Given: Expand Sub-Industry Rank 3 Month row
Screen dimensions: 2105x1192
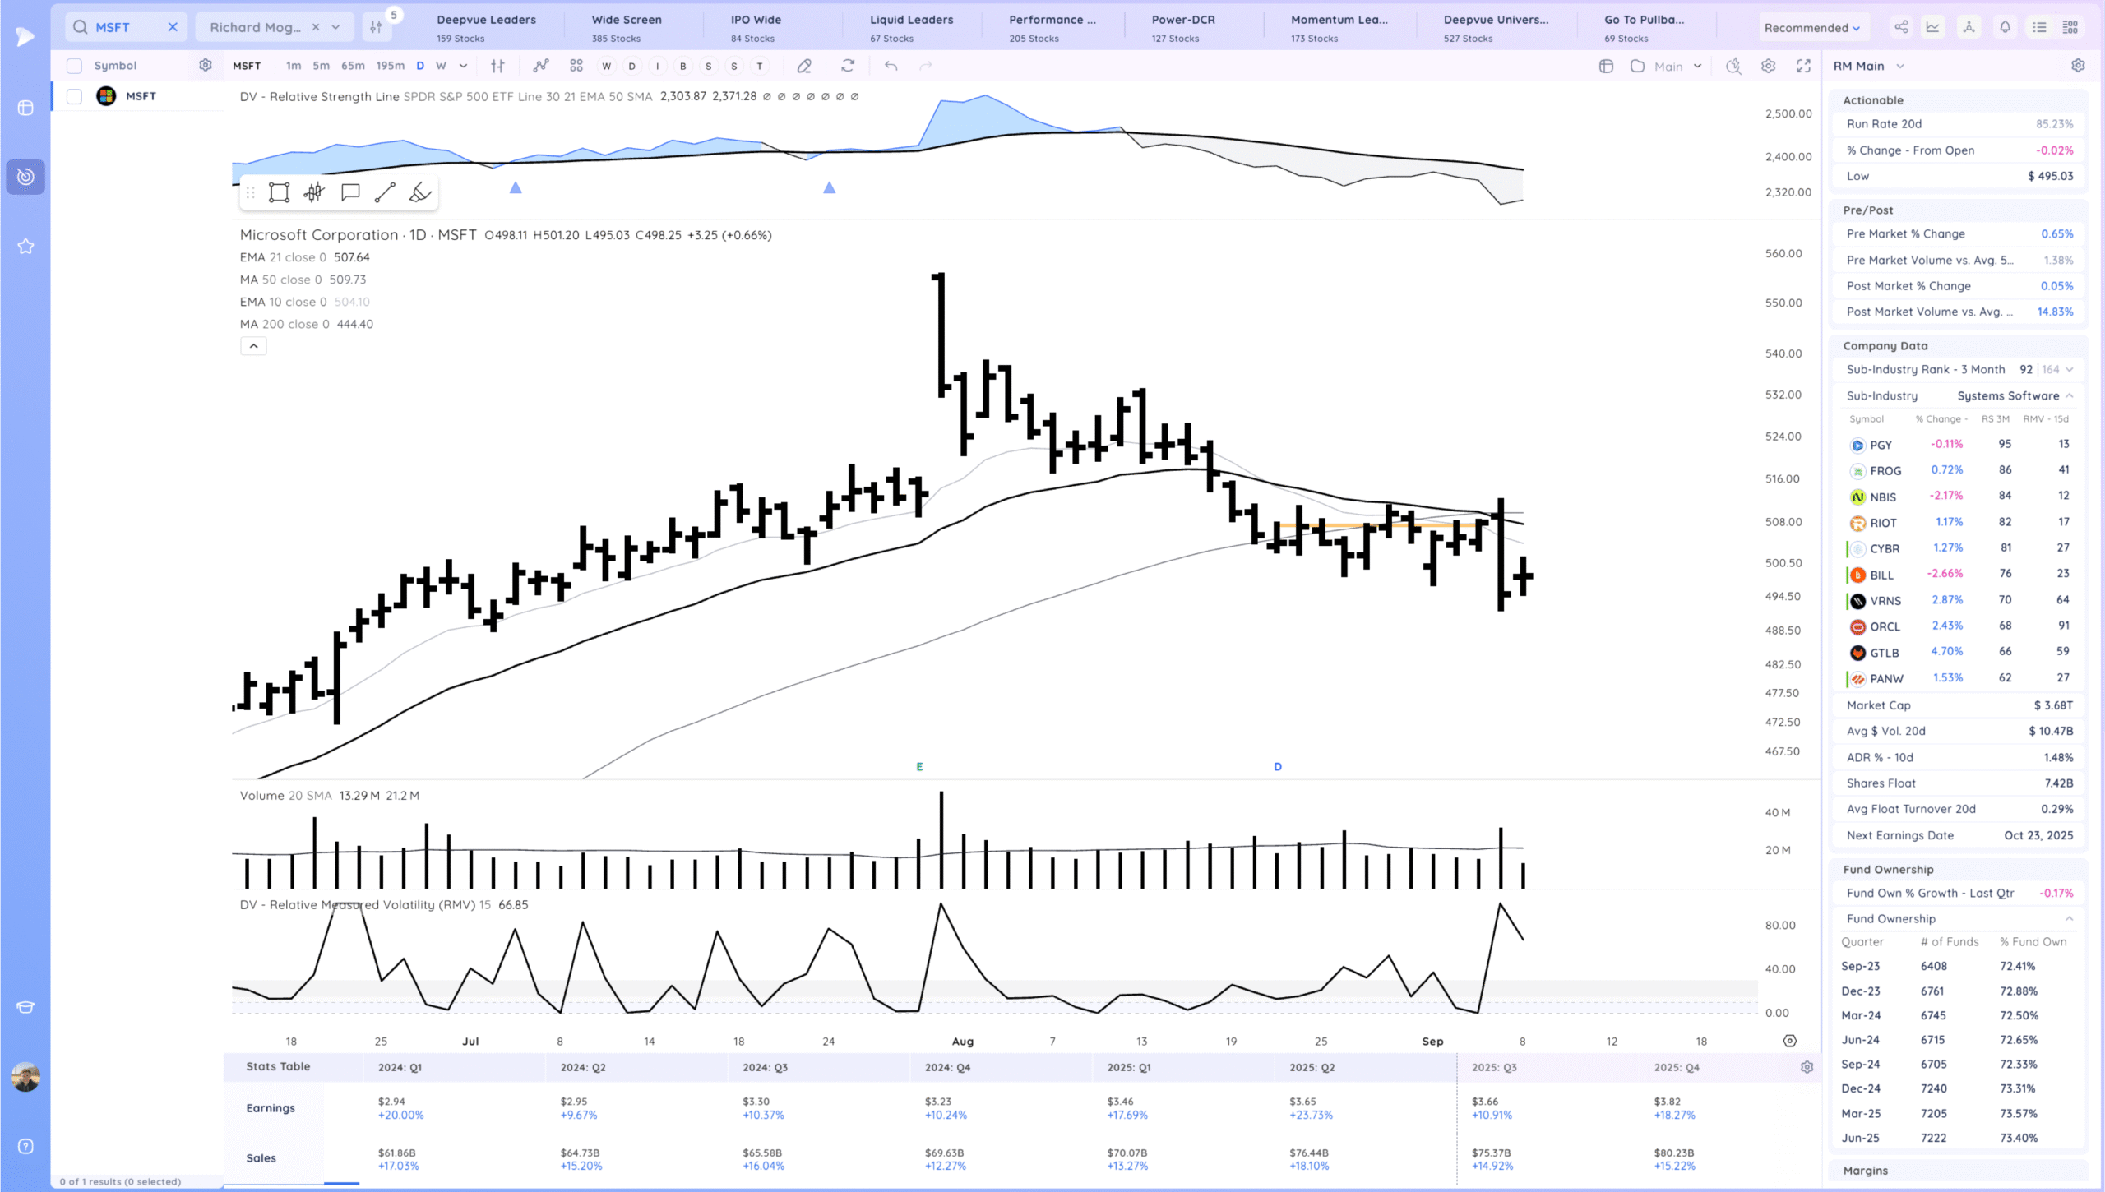Looking at the screenshot, I should tap(2069, 369).
